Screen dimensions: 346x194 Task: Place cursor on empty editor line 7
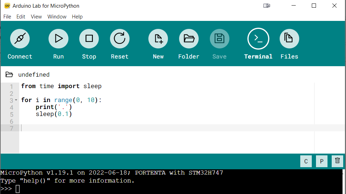pos(140,128)
